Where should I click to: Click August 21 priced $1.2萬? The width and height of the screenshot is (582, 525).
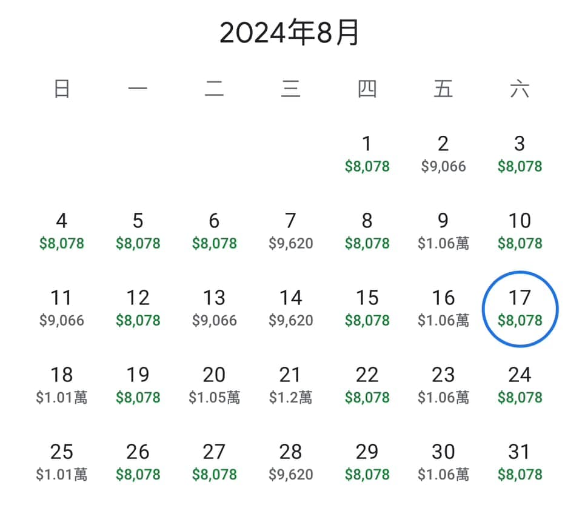click(290, 386)
